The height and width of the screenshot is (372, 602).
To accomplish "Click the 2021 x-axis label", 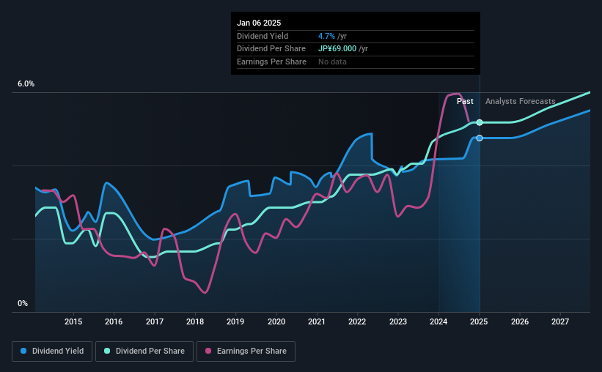I will [x=317, y=321].
